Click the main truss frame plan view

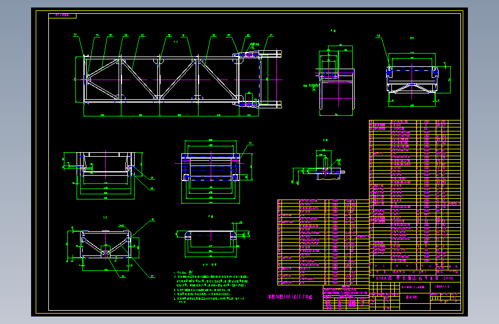pos(178,80)
